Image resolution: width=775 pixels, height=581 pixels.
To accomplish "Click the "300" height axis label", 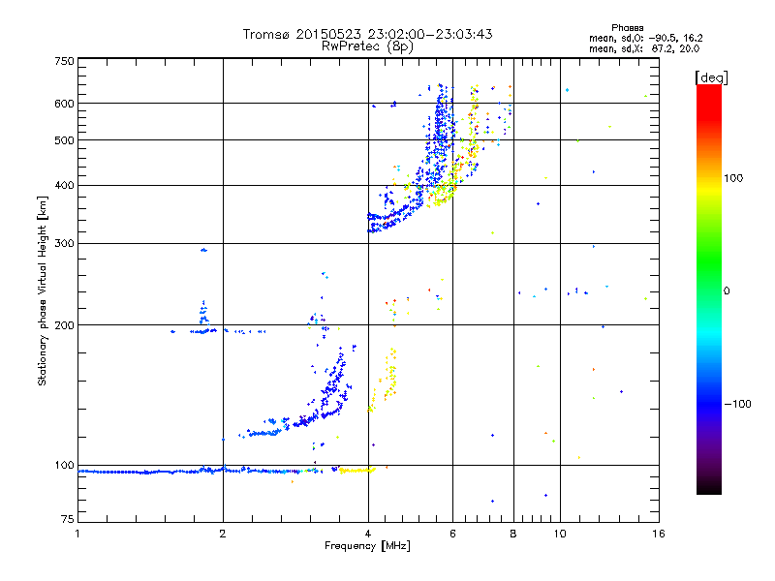I will point(64,244).
